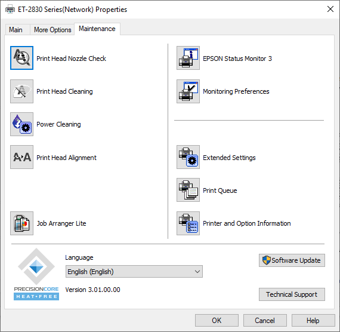The width and height of the screenshot is (340, 332).
Task: Expand the Language dropdown
Action: tap(134, 272)
